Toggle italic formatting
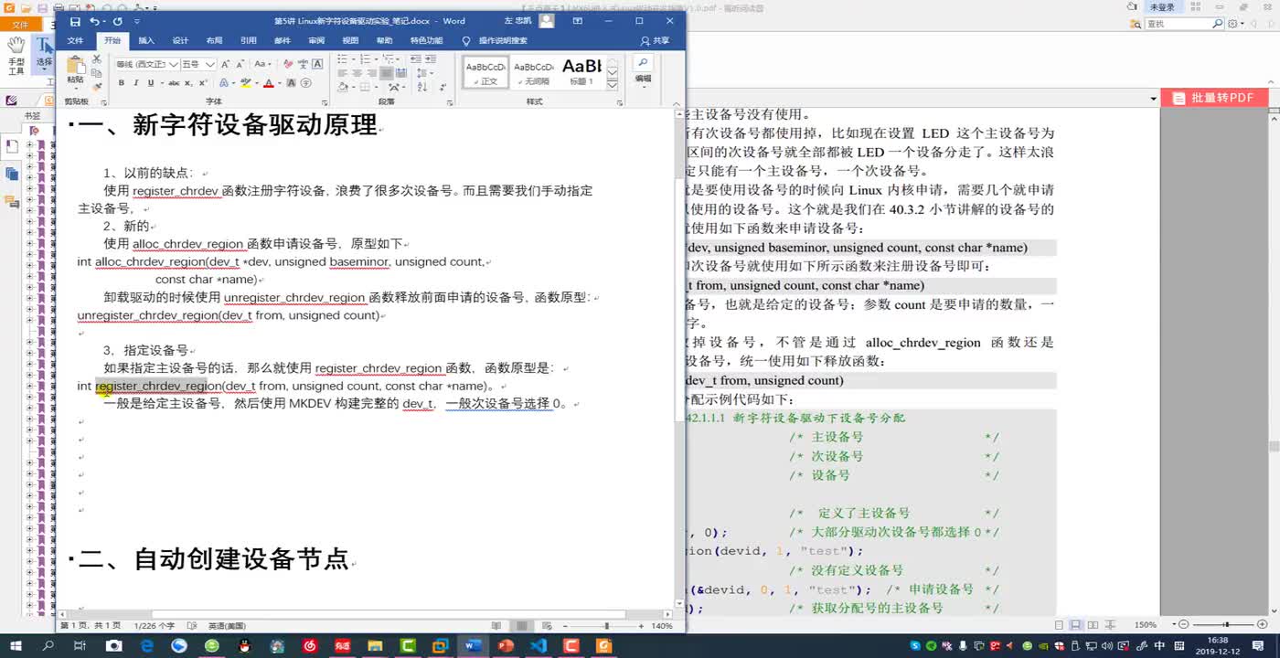 (x=136, y=83)
